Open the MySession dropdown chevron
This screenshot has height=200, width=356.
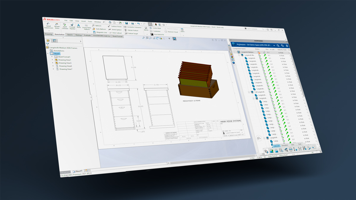pyautogui.click(x=274, y=45)
